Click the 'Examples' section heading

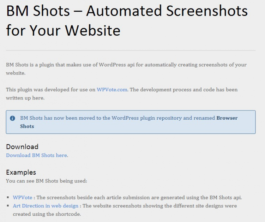click(x=21, y=172)
